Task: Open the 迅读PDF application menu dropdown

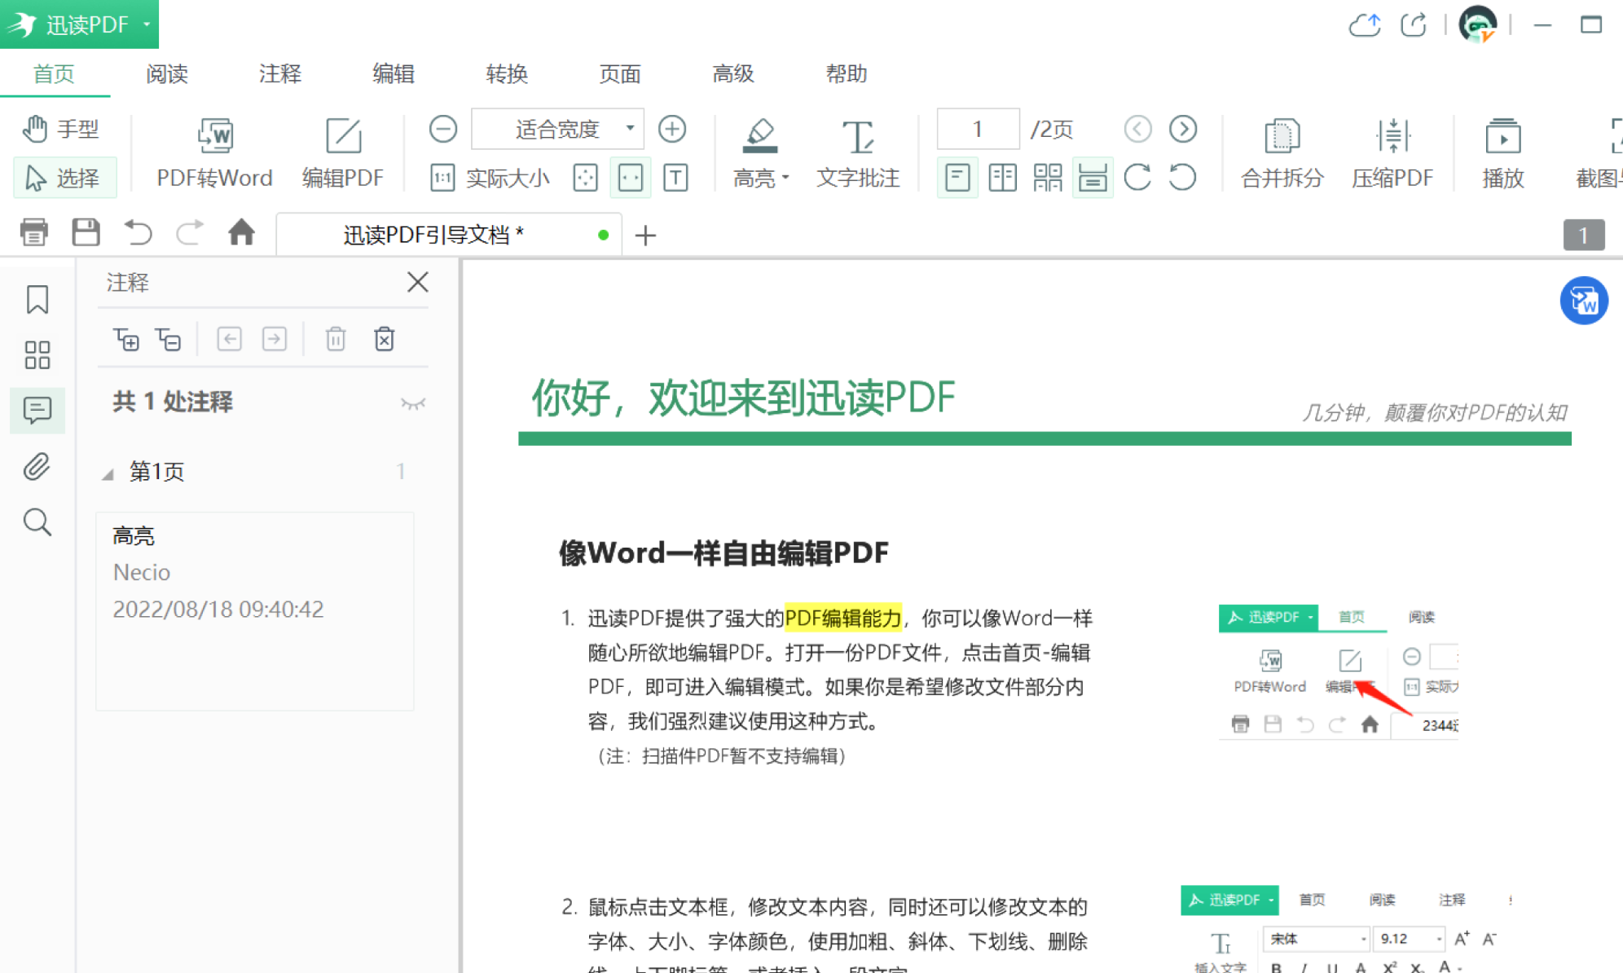Action: (79, 24)
